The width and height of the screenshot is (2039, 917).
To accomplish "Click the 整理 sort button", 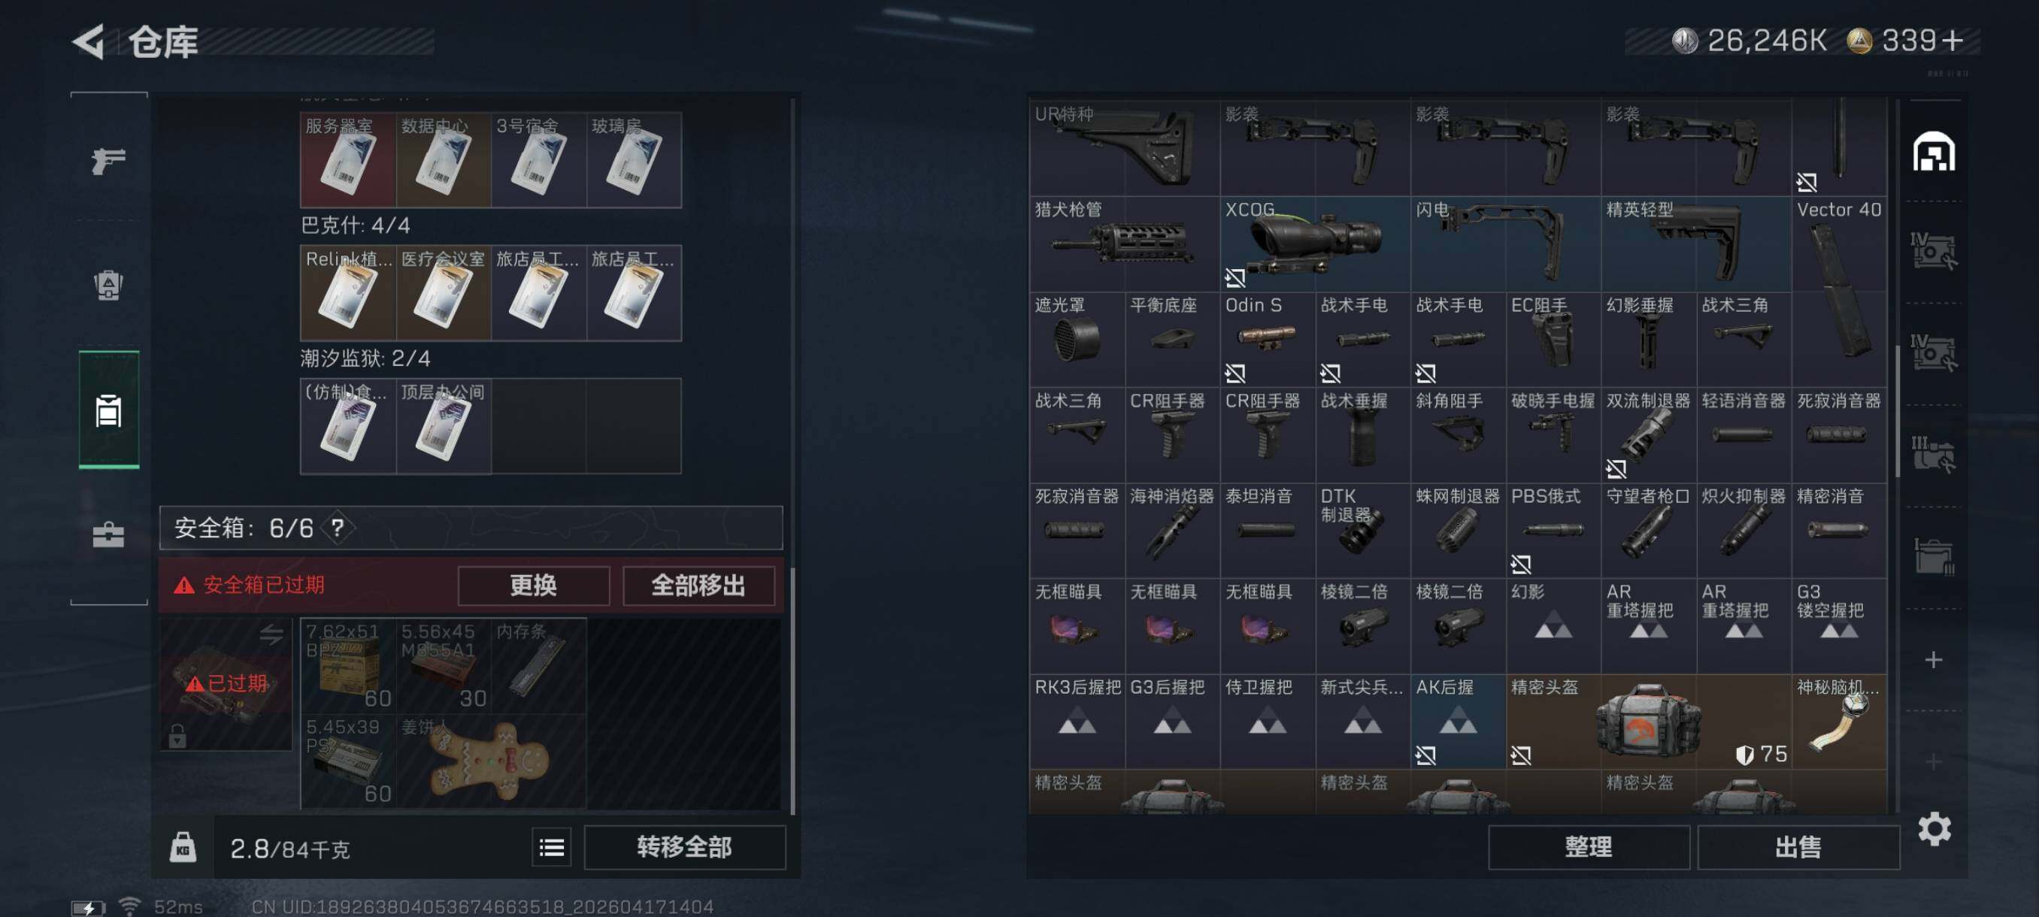I will [1588, 847].
